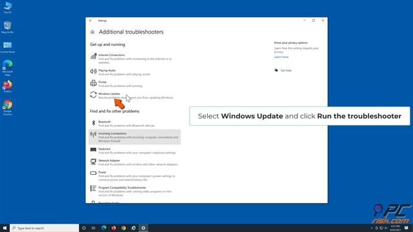Open Control Panel desktop icon
Screen dimensions: 413x232
pyautogui.click(x=7, y=47)
